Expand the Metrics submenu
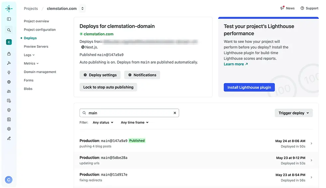The image size is (326, 188). (x=31, y=64)
